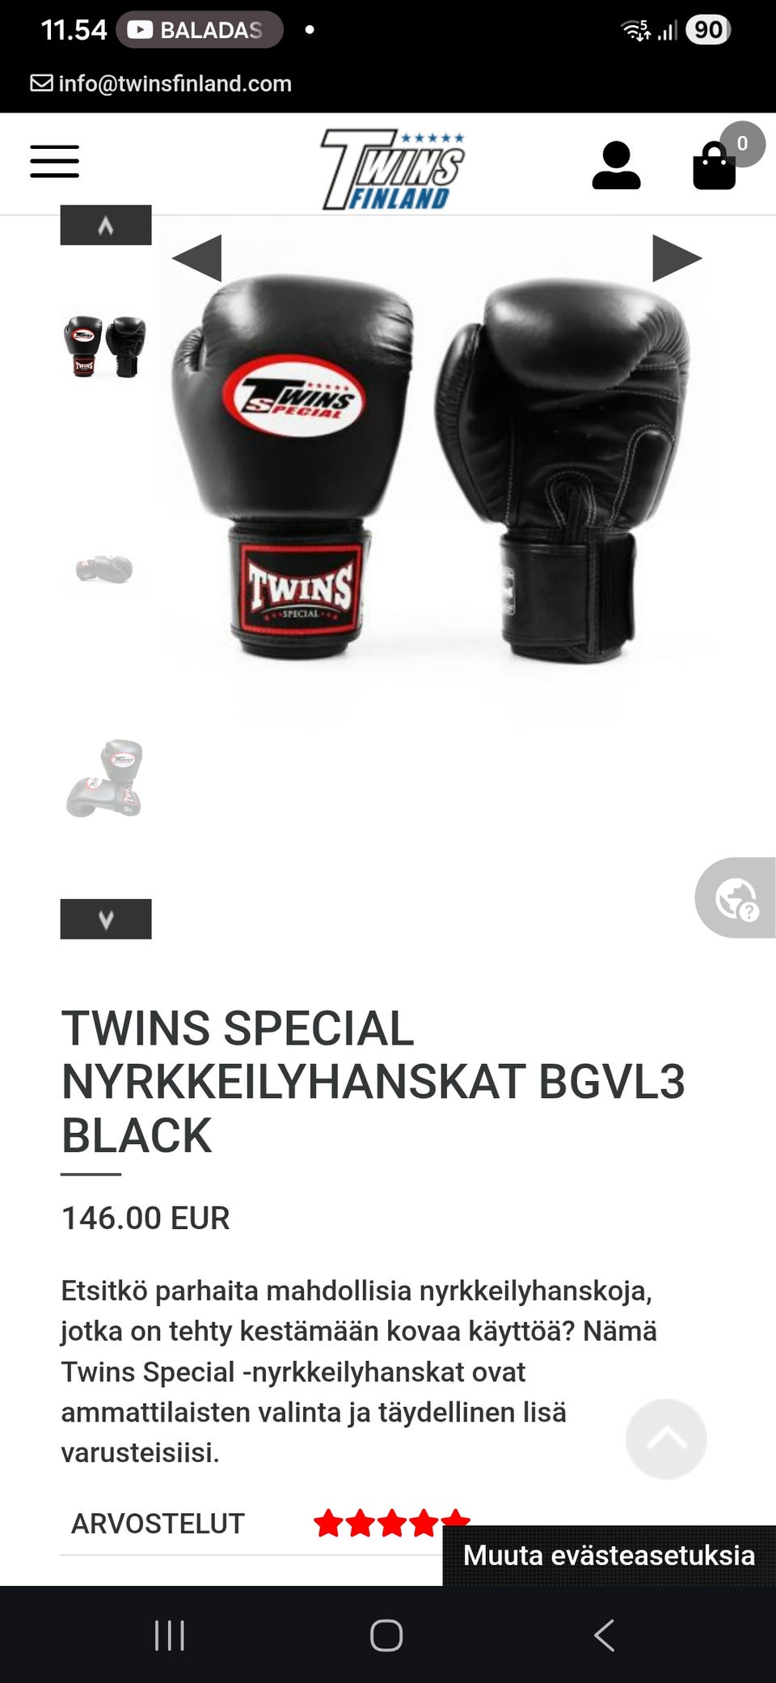Screen dimensions: 776x1683
Task: Open the hamburger navigation menu
Action: click(55, 161)
